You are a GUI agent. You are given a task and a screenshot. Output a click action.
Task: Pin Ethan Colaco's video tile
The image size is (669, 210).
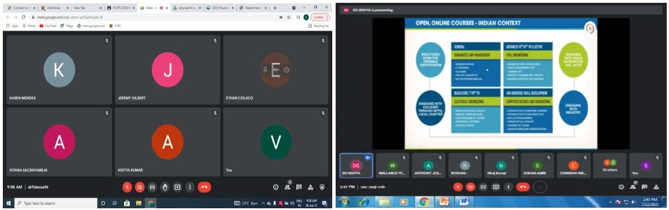(265, 70)
